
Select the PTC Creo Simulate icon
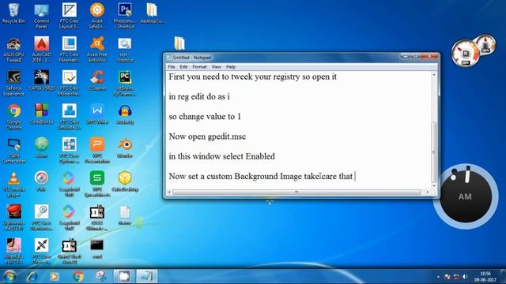tap(69, 117)
